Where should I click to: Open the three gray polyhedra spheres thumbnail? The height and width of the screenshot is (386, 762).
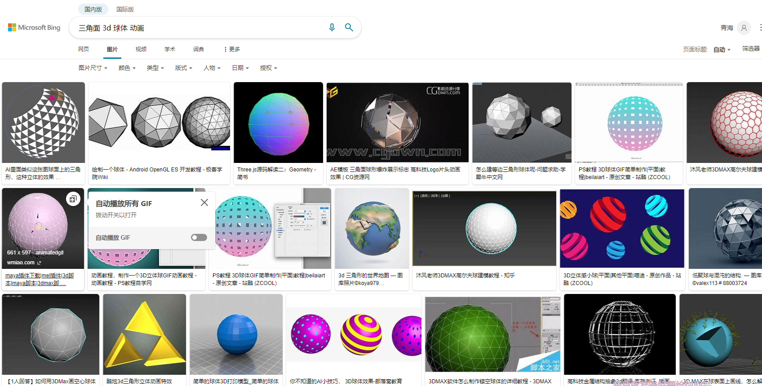(159, 123)
